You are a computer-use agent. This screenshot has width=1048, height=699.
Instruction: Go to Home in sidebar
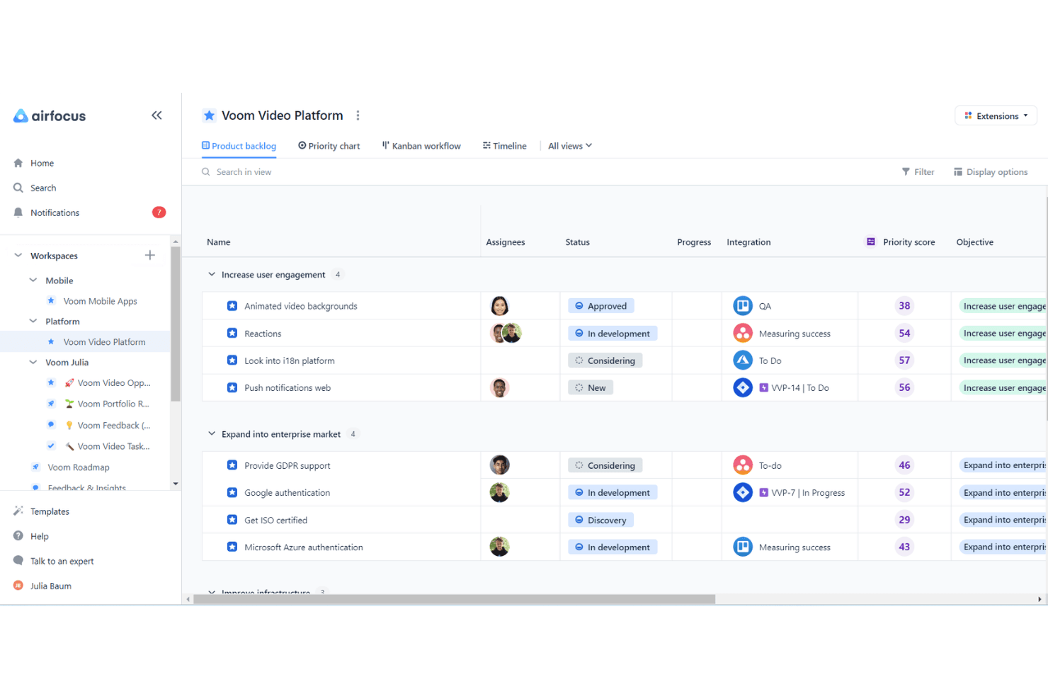tap(33, 163)
